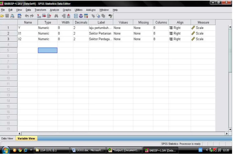Open the LISA CUTE (E:) taskbar window
233x155 pixels.
[52, 150]
